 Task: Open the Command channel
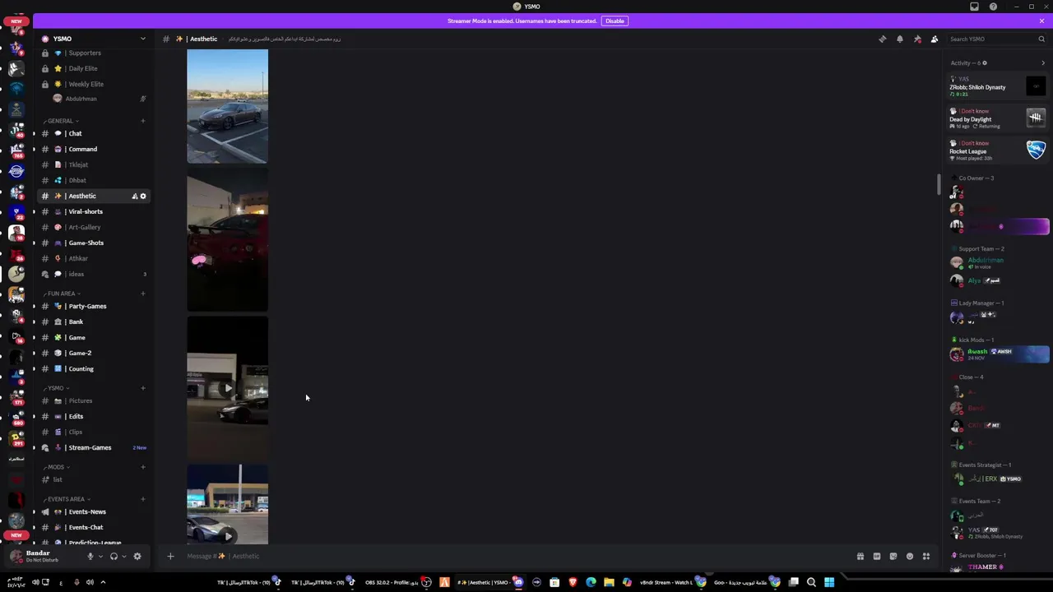tap(95, 149)
